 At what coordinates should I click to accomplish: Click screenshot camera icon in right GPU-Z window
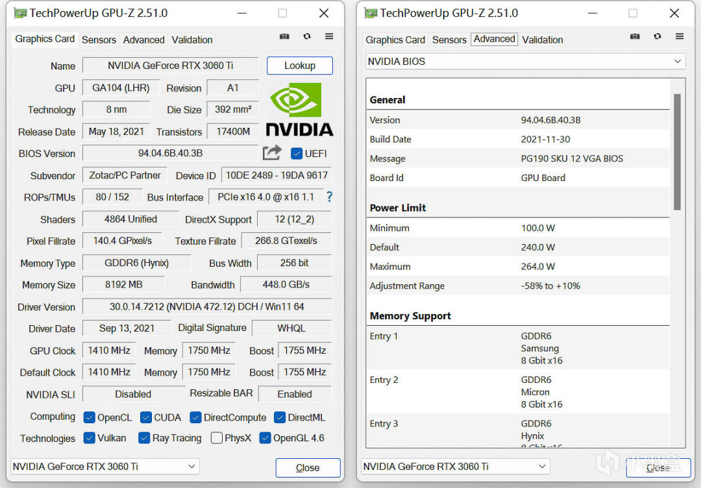635,36
